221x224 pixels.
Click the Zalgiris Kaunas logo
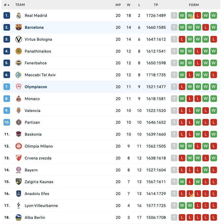coord(19,182)
